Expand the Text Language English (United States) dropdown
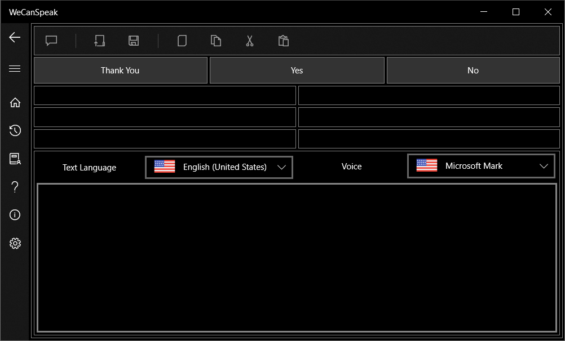The image size is (565, 341). tap(219, 167)
